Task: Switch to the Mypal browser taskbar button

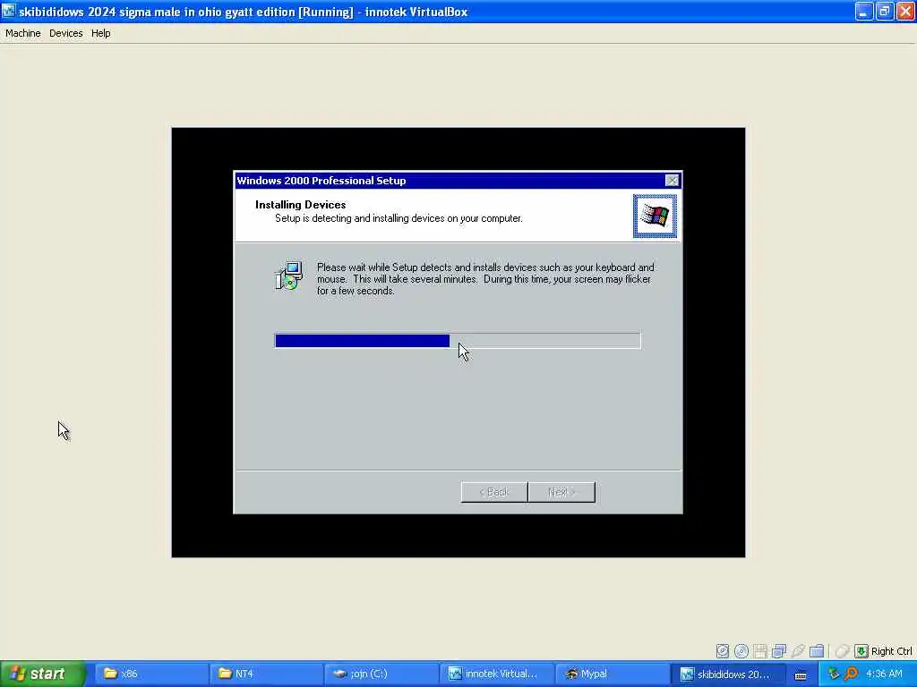Action: [611, 674]
